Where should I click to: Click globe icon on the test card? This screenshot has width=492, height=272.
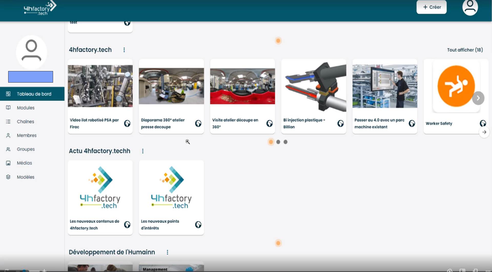127,23
